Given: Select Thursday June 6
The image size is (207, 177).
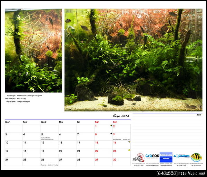Looking at the screenshot, I should pyautogui.click(x=68, y=136).
